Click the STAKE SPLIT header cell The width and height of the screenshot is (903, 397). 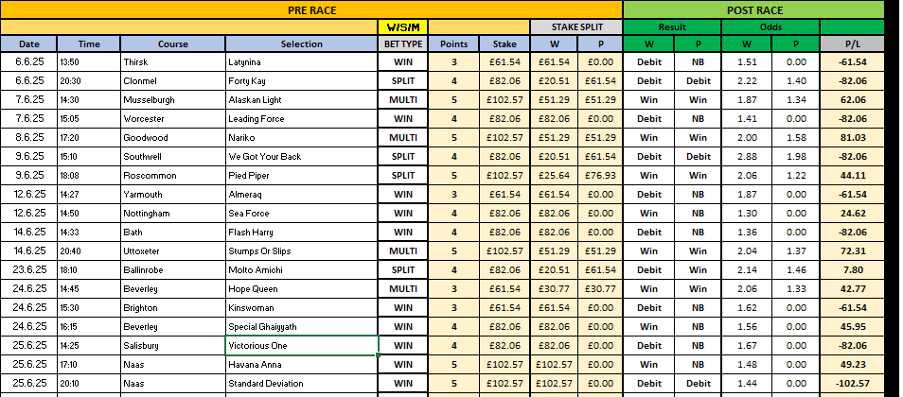click(x=577, y=27)
